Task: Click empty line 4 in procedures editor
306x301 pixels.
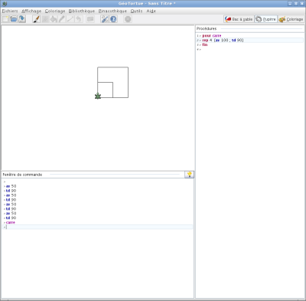Action: [250, 49]
